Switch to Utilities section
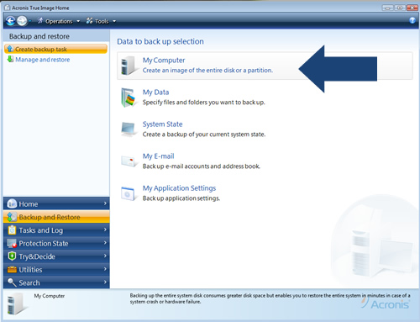This screenshot has width=420, height=322. (56, 270)
